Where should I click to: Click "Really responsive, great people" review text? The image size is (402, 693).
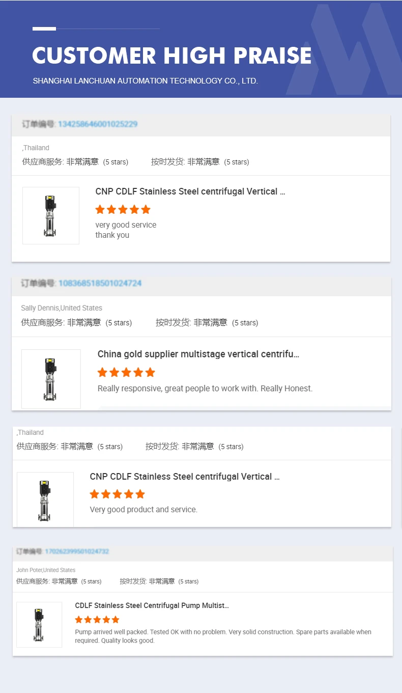205,389
